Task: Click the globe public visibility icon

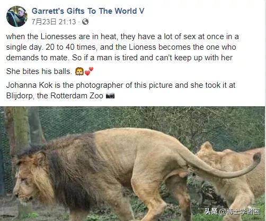Action: [85, 22]
